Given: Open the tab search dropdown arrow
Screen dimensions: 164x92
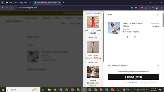Looking at the screenshot, I should tap(2, 3).
